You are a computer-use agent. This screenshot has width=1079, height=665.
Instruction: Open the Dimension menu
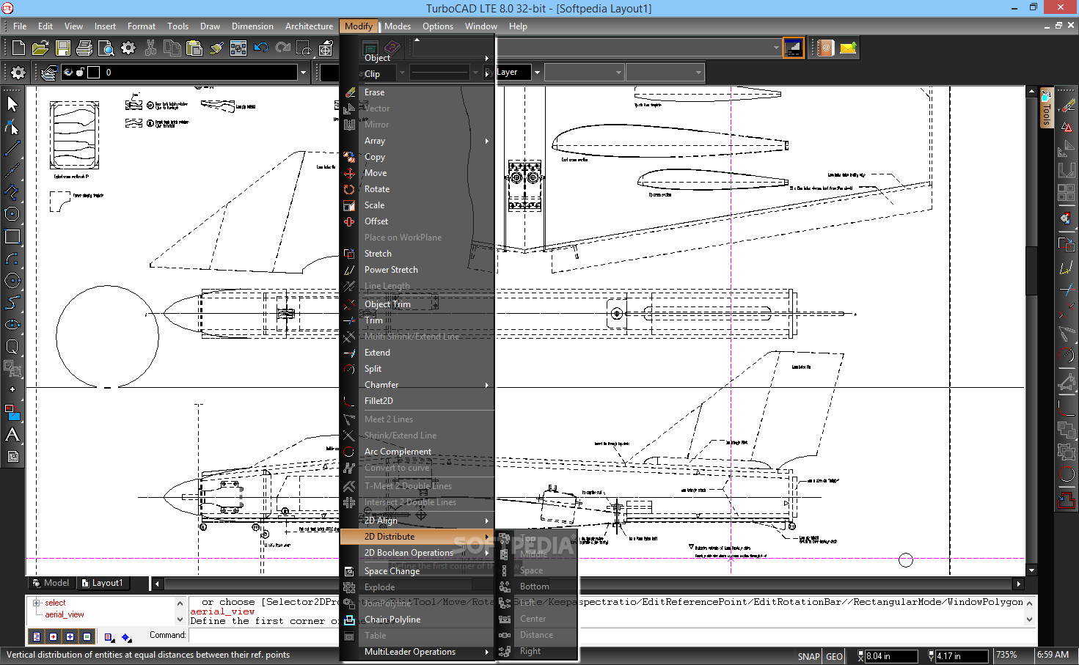[252, 26]
